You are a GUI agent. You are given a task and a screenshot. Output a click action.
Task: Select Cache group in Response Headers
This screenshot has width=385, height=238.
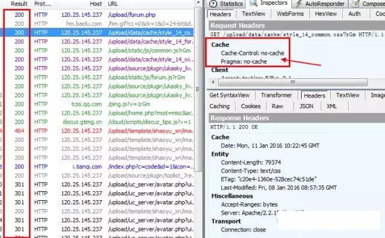coord(220,137)
